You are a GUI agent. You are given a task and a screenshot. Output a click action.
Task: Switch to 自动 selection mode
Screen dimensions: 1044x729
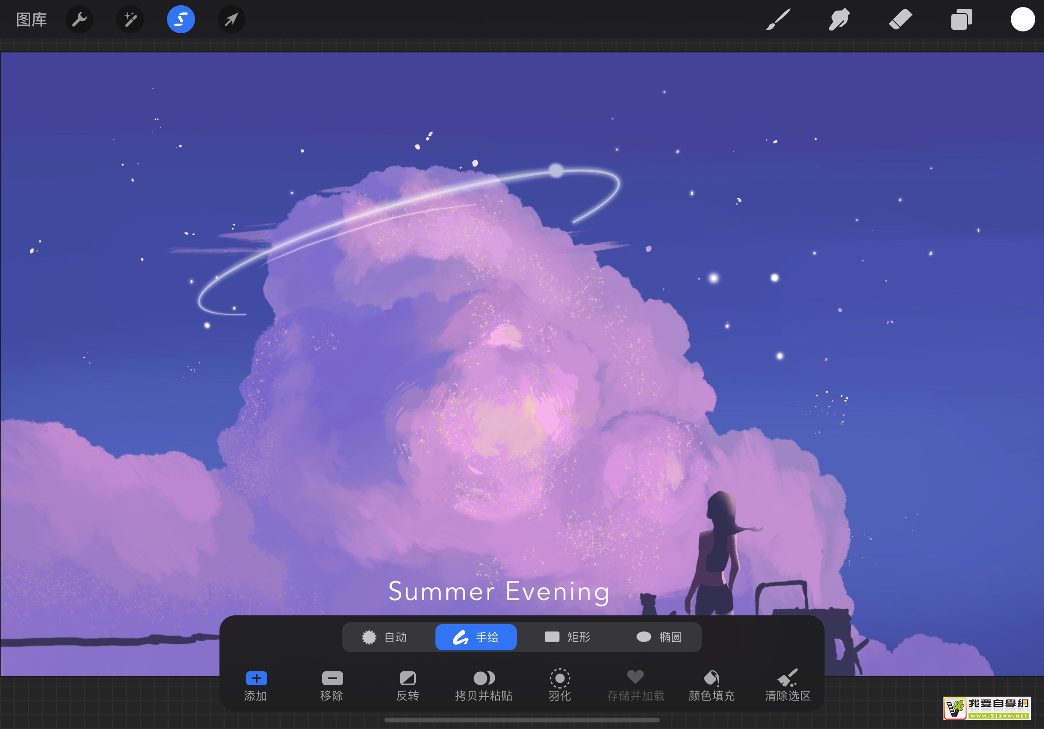(x=385, y=637)
